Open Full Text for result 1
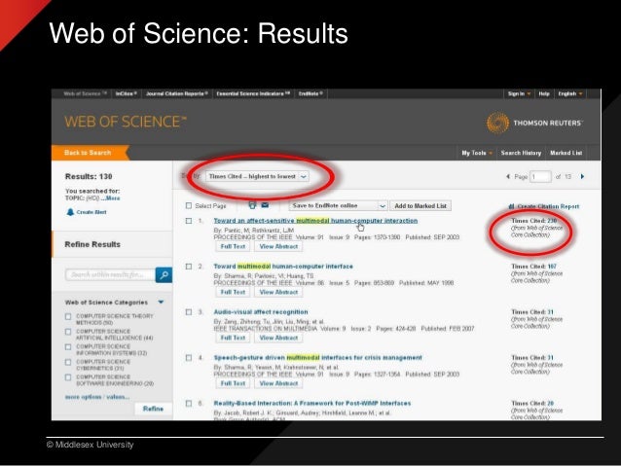Image resolution: width=621 pixels, height=466 pixels. coord(233,247)
